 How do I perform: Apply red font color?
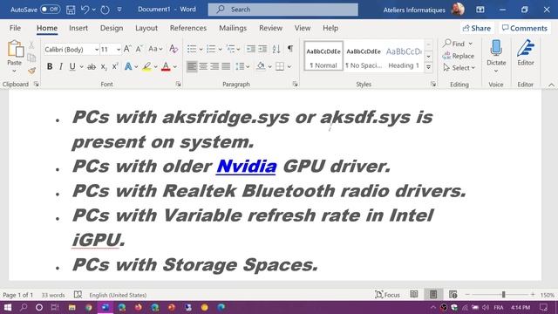click(x=166, y=66)
